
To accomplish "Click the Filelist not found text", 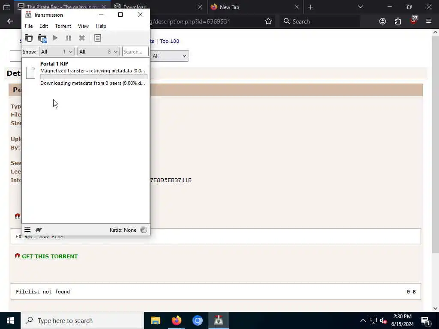I will pyautogui.click(x=43, y=291).
